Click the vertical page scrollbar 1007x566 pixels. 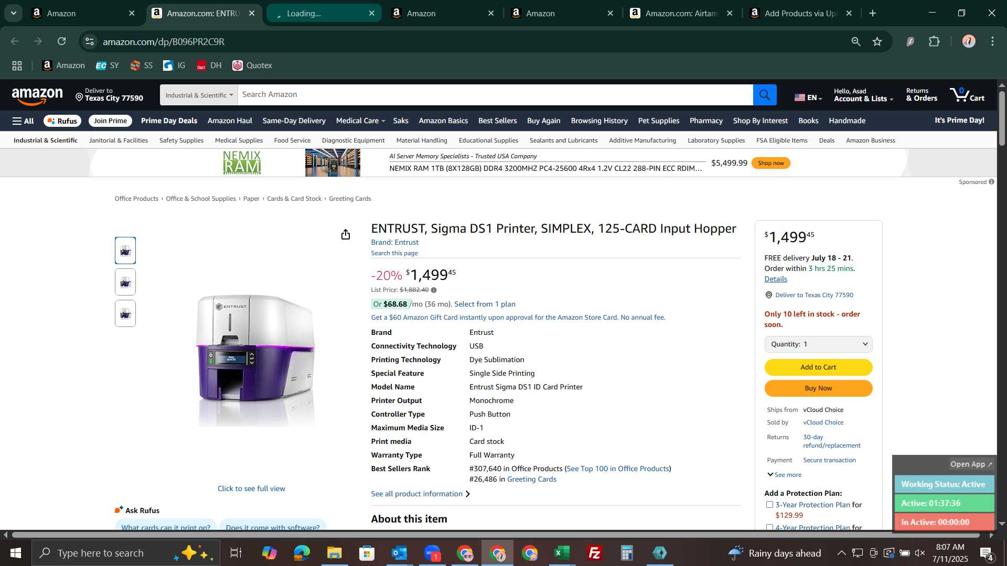[x=1002, y=118]
